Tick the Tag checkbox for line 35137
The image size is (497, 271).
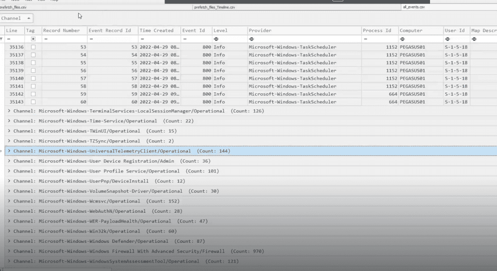33,55
